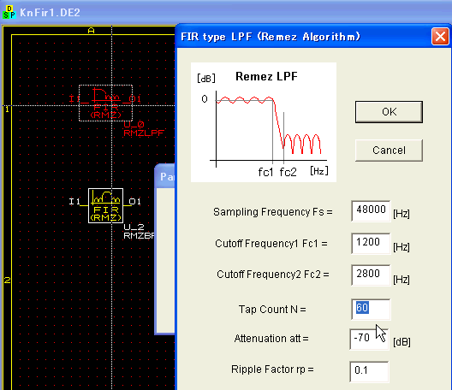Select the Sampling Frequency Fs field
This screenshot has height=390, width=452.
pos(371,211)
